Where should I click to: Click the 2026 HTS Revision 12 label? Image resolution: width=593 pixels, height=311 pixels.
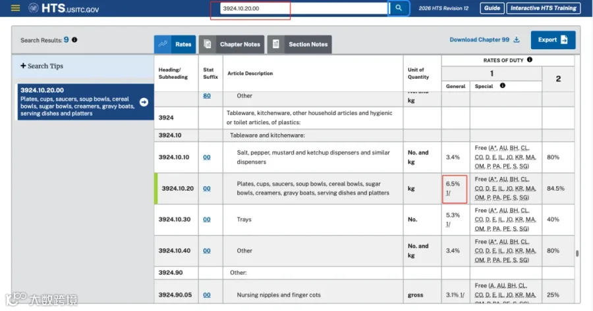[x=443, y=8]
